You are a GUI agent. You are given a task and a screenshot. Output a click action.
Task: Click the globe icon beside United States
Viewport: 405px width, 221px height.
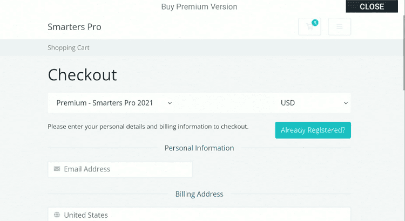click(57, 215)
